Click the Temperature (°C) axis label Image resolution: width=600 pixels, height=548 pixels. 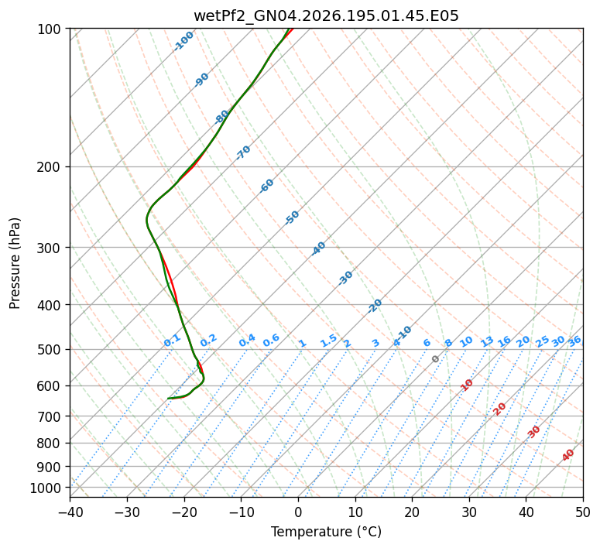point(326,532)
